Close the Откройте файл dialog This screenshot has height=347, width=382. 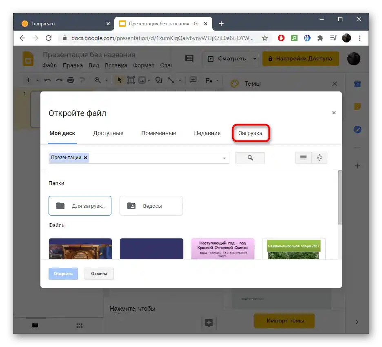click(334, 113)
